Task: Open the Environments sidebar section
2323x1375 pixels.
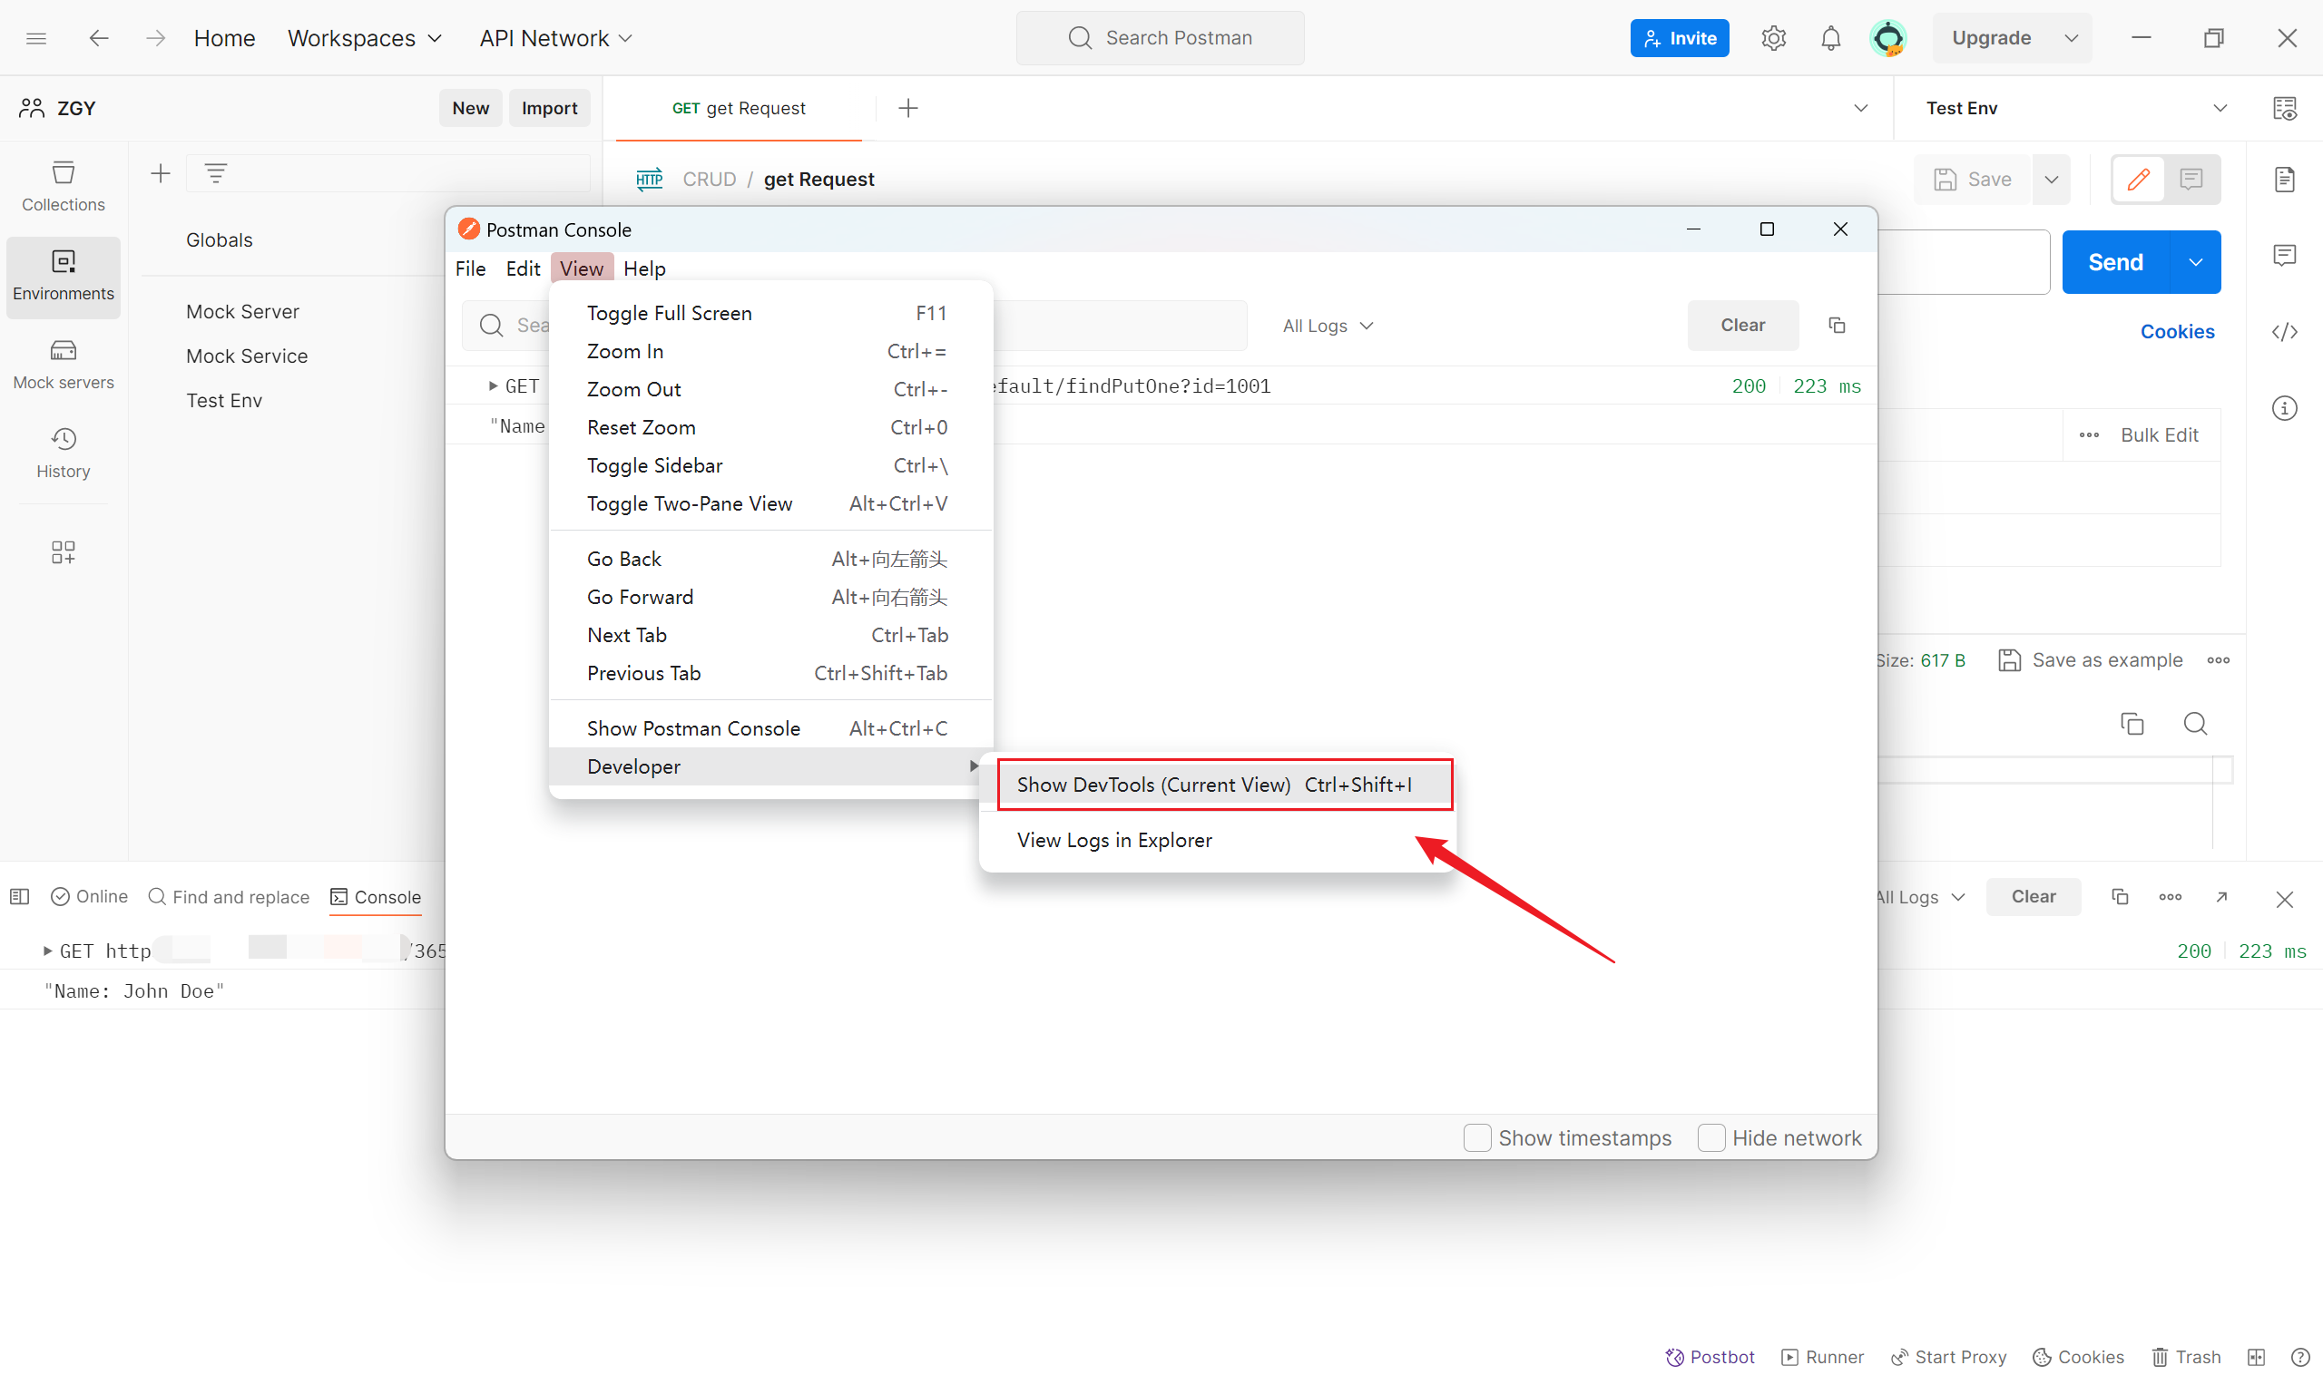Action: click(63, 276)
